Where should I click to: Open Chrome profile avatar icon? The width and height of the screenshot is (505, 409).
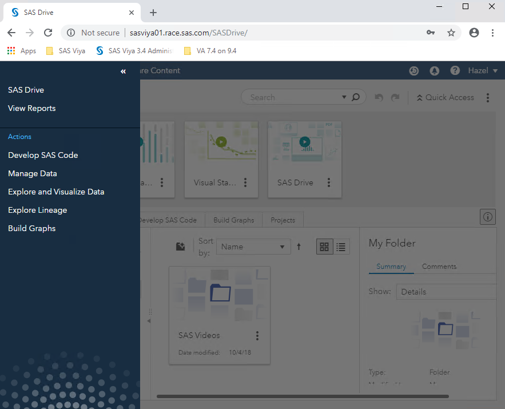click(x=474, y=33)
